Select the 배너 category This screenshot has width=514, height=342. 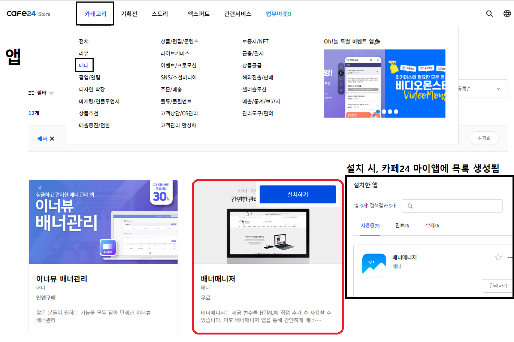point(84,65)
